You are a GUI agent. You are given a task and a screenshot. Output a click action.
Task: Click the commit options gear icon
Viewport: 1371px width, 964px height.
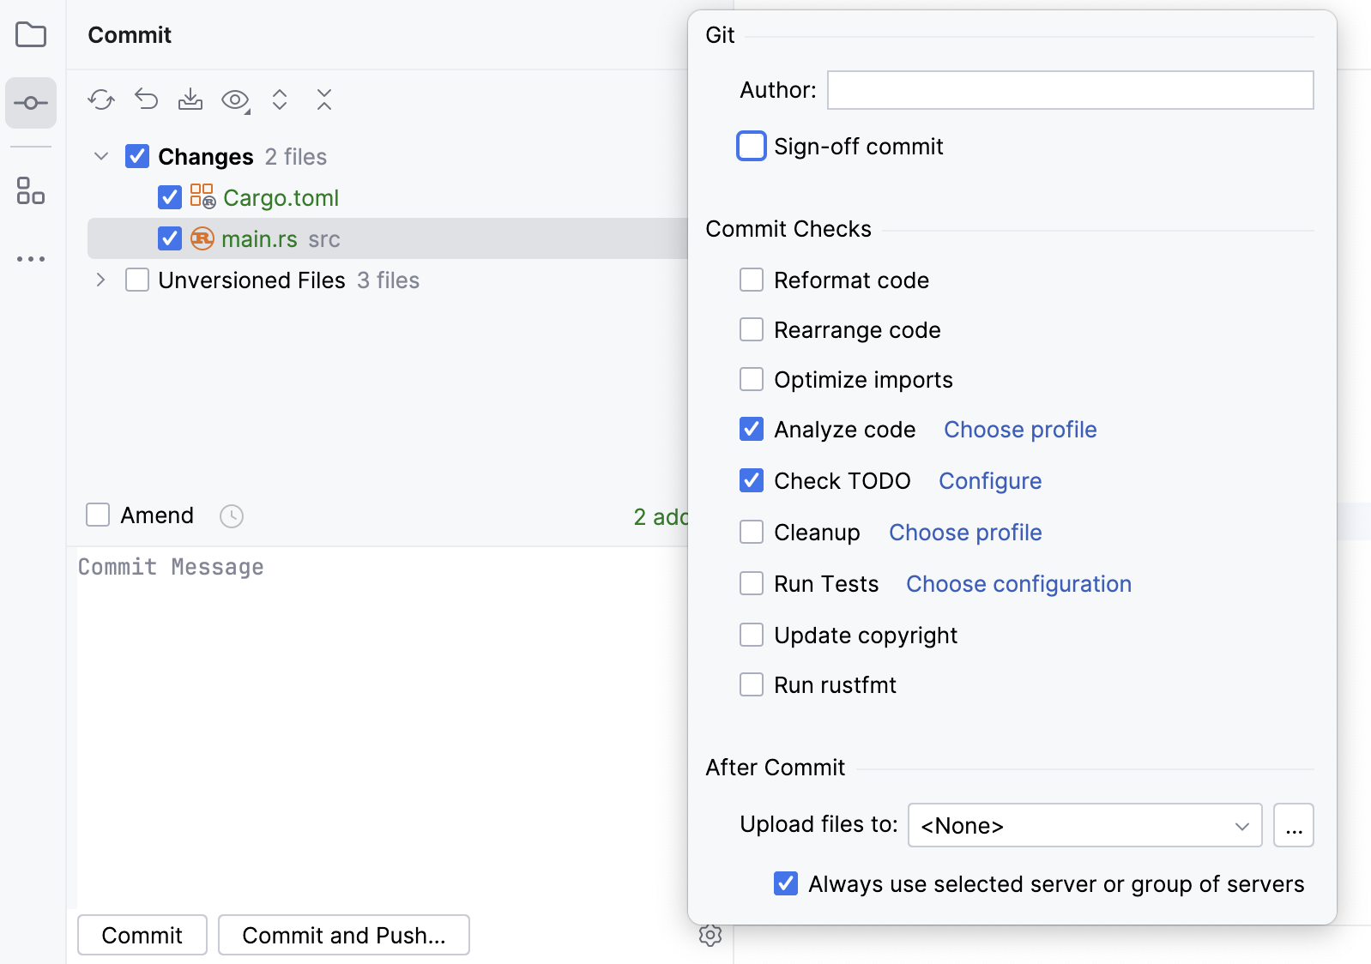(710, 935)
